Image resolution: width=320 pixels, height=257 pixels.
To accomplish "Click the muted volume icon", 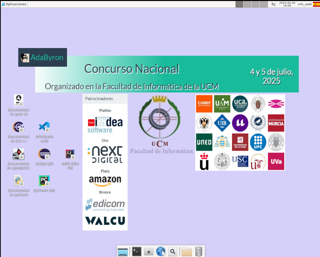I will point(273,4).
